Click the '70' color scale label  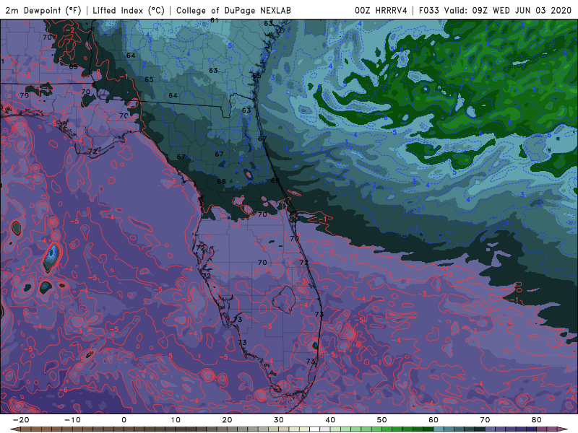tap(485, 420)
